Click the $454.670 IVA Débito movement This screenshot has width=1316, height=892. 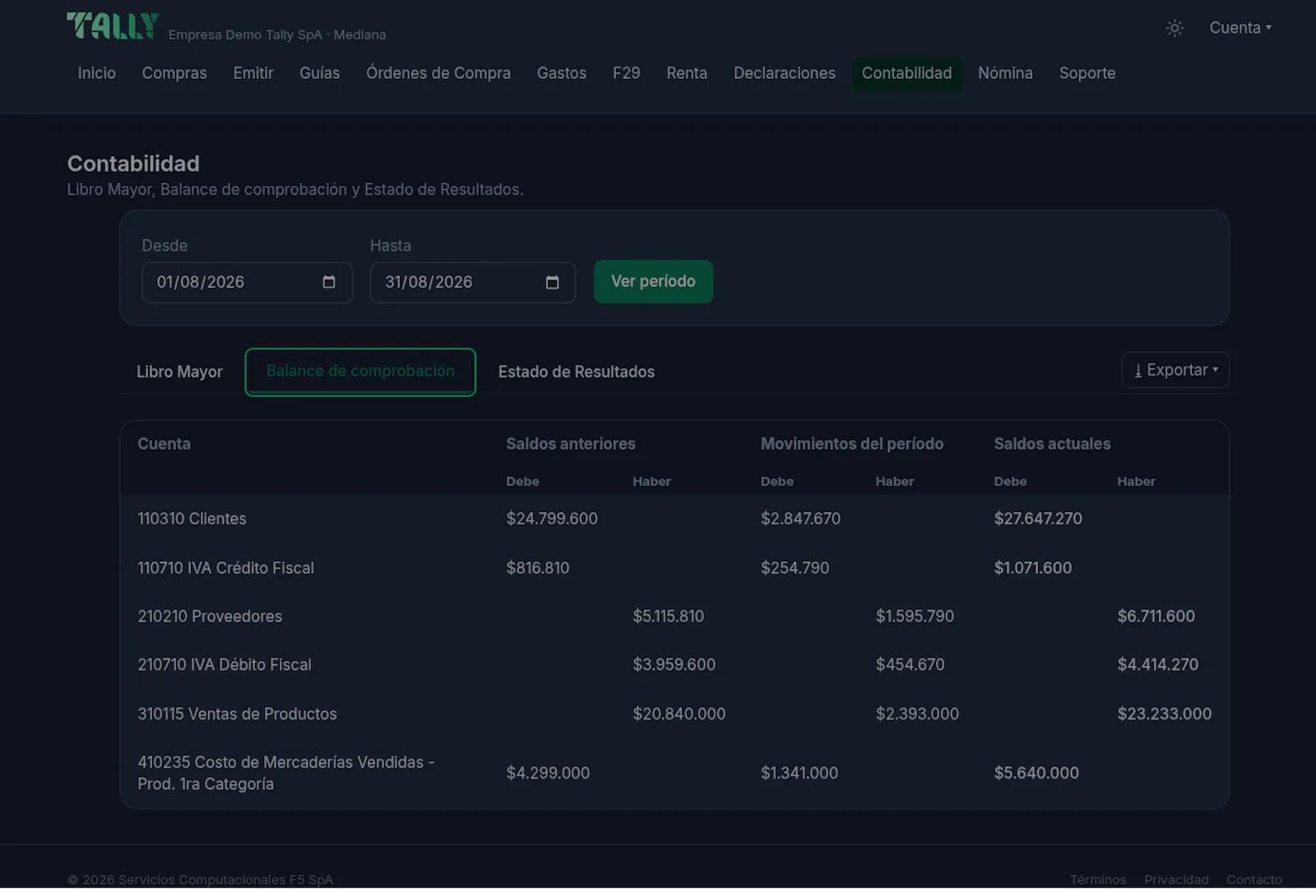(x=910, y=665)
